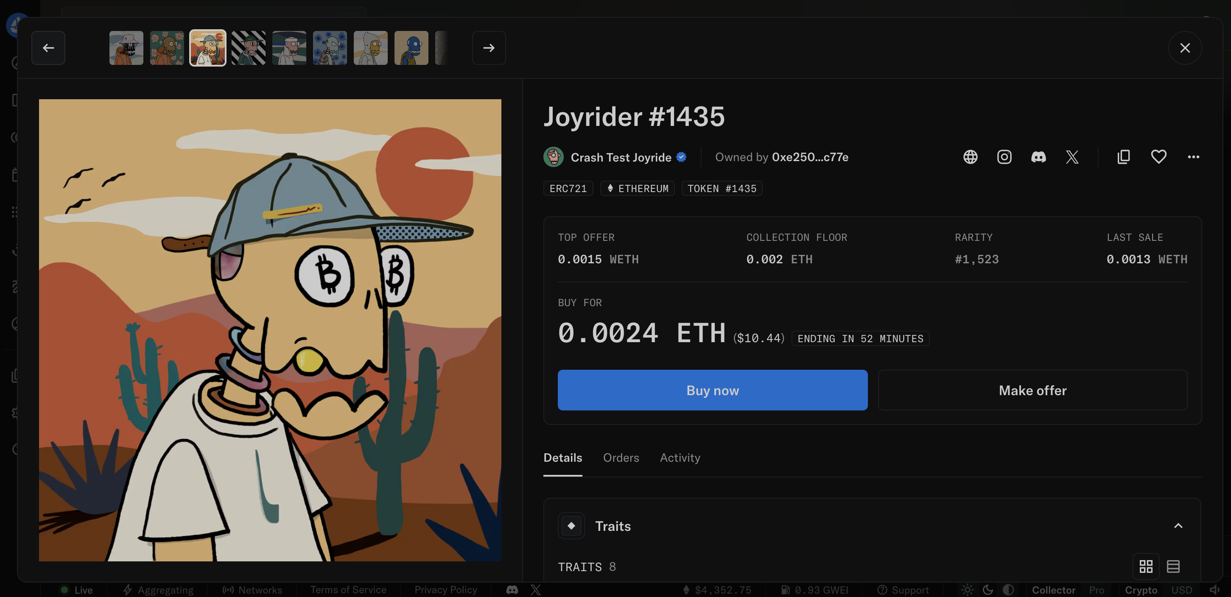This screenshot has width=1231, height=597.
Task: Open the Activity tab
Action: (680, 458)
